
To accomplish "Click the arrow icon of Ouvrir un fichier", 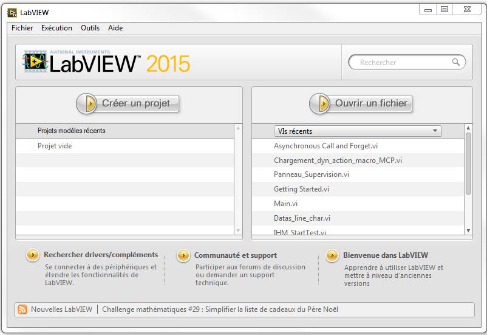I will tap(319, 103).
